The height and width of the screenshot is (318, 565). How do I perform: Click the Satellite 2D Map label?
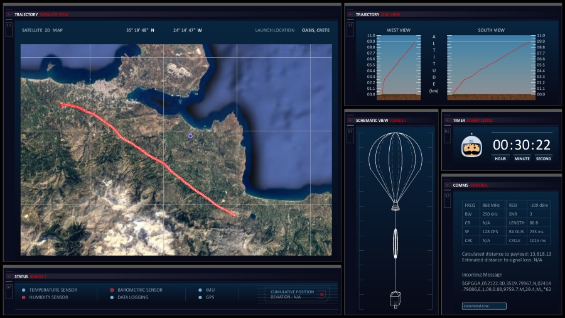coord(42,30)
